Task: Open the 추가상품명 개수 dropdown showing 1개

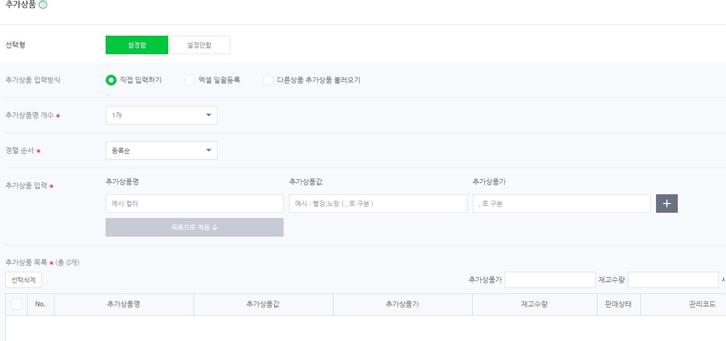Action: pyautogui.click(x=162, y=115)
